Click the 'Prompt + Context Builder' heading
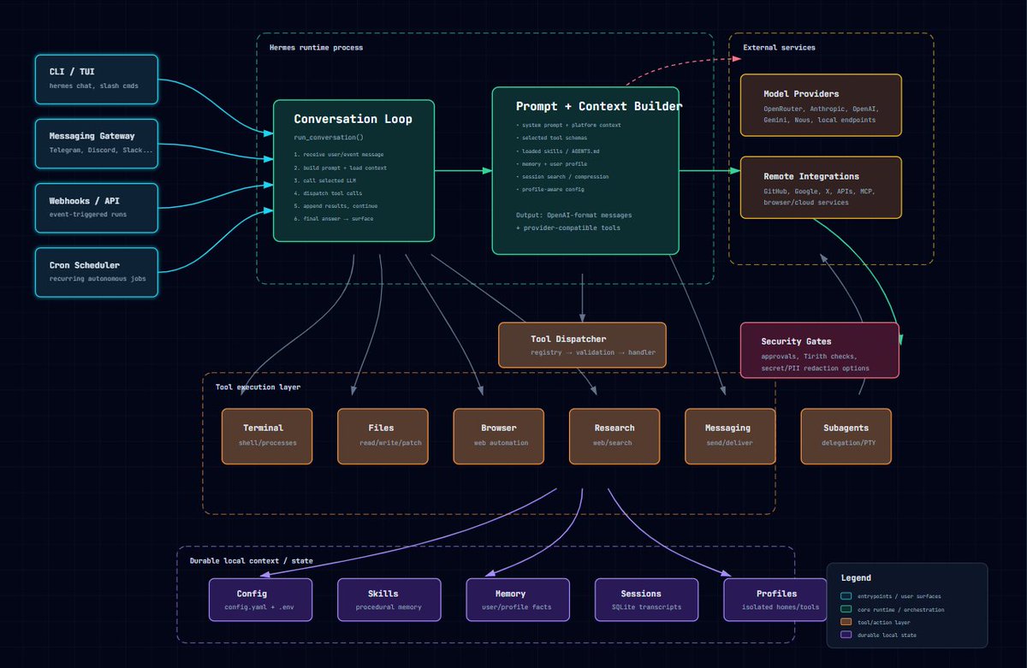This screenshot has height=668, width=1027. tap(599, 106)
